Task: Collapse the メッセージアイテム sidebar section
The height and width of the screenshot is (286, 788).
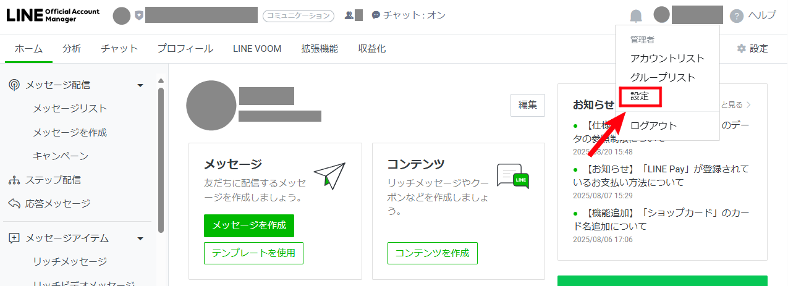Action: (140, 238)
